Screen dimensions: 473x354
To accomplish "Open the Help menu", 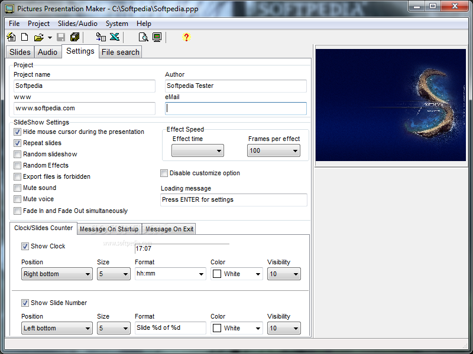I will pyautogui.click(x=144, y=24).
